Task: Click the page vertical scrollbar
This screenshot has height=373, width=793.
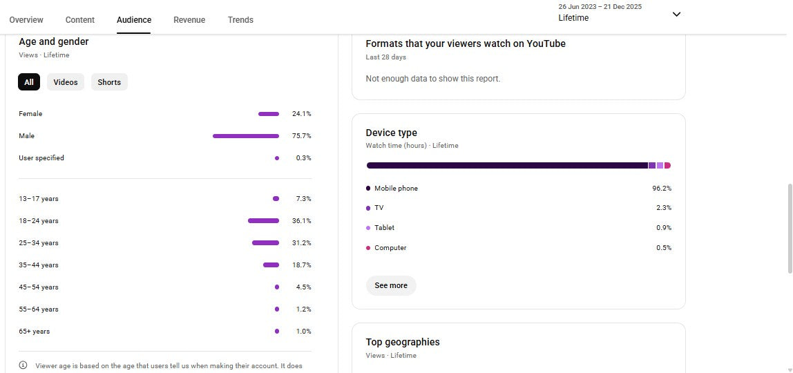Action: pos(790,228)
